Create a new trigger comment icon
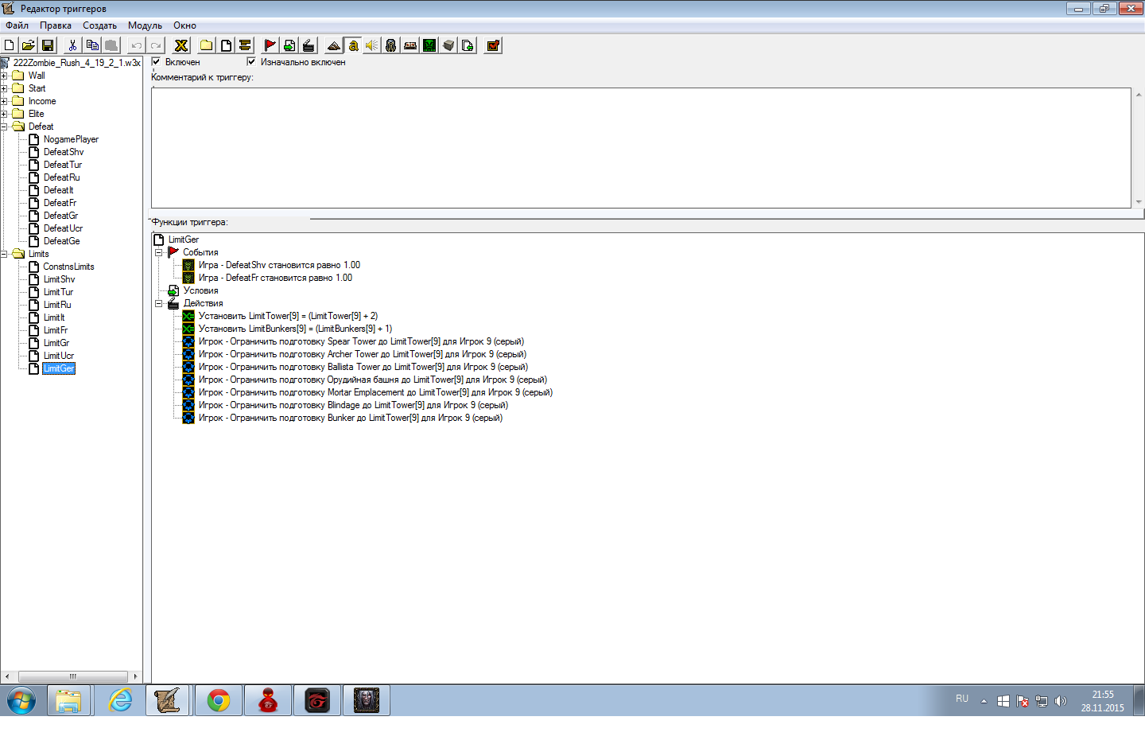The width and height of the screenshot is (1145, 740). pos(245,45)
